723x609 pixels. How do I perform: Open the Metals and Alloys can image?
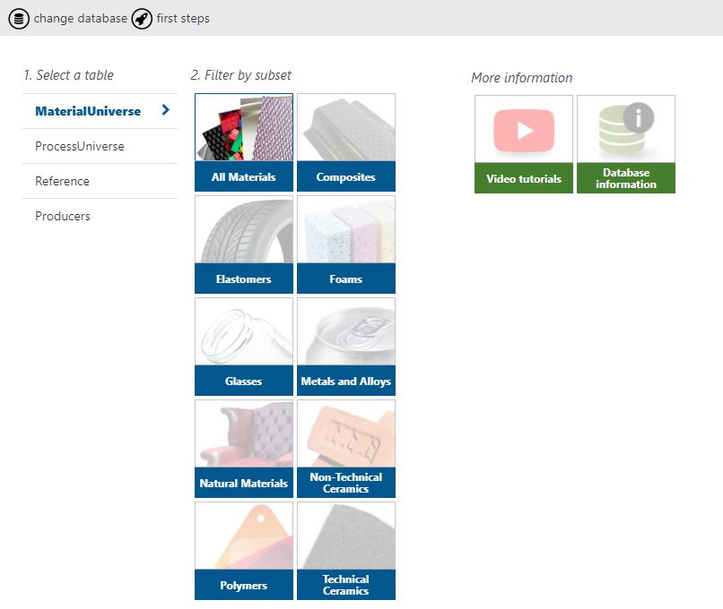click(346, 332)
